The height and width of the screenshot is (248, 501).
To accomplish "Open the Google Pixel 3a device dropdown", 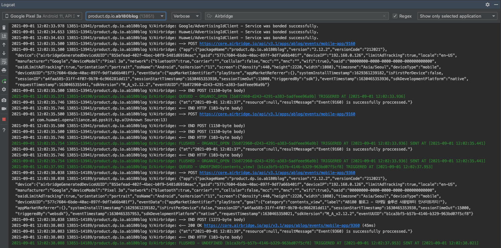I will pos(42,16).
